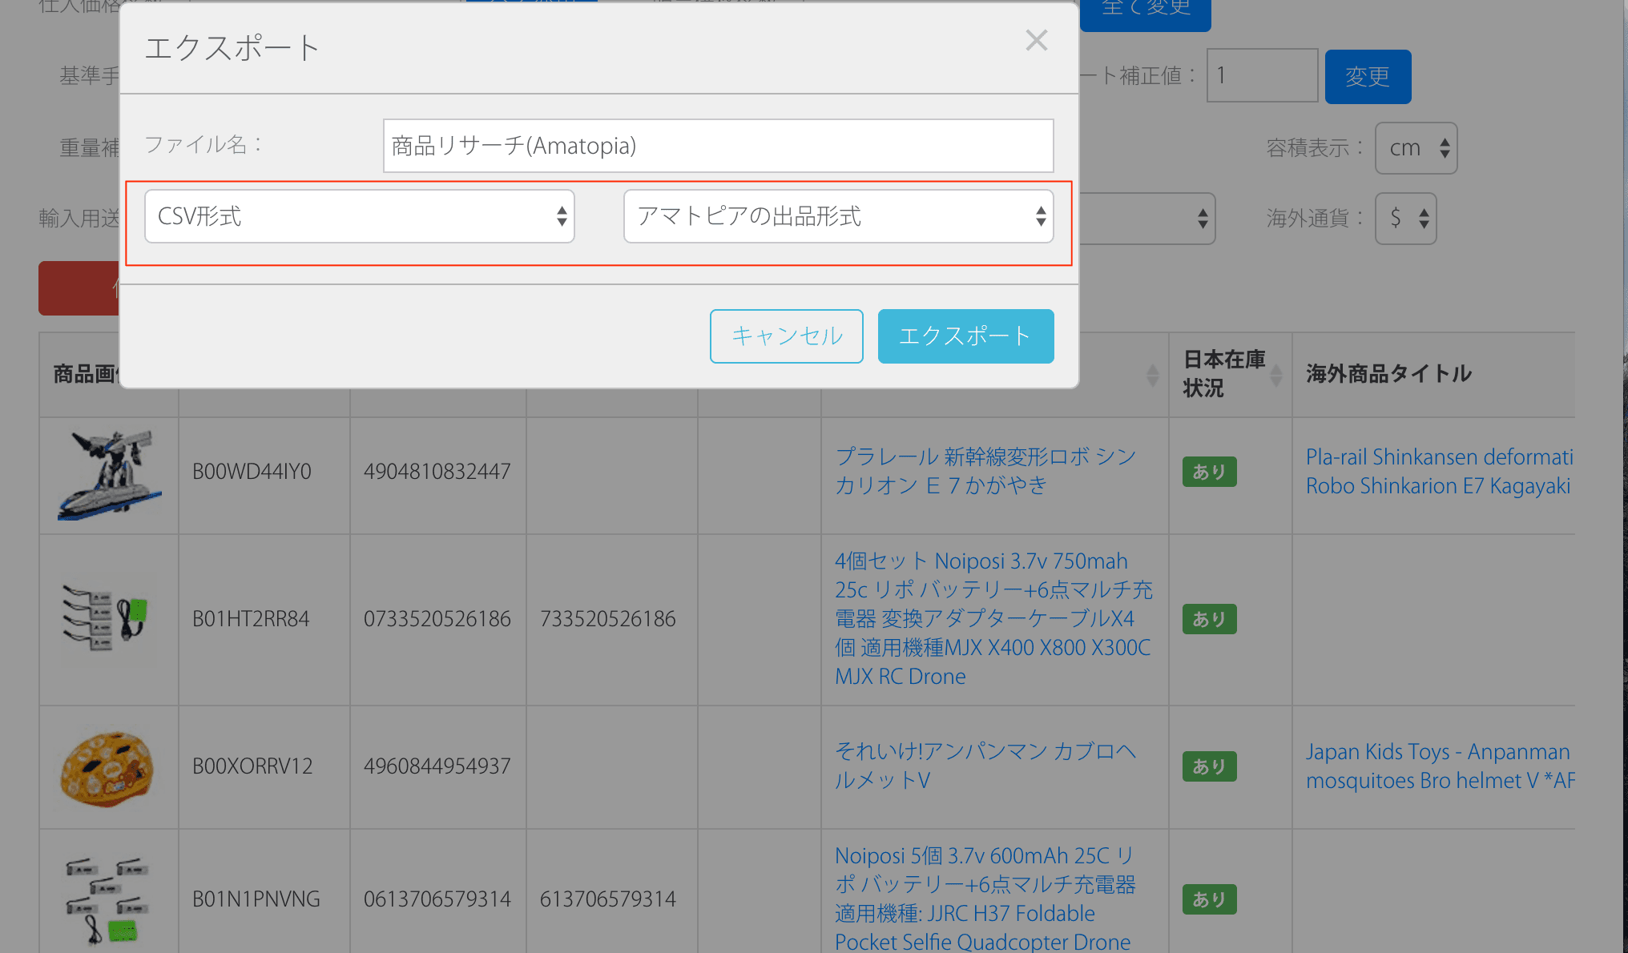Click the Shinkansen robot product thumbnail
This screenshot has width=1628, height=953.
click(x=109, y=475)
